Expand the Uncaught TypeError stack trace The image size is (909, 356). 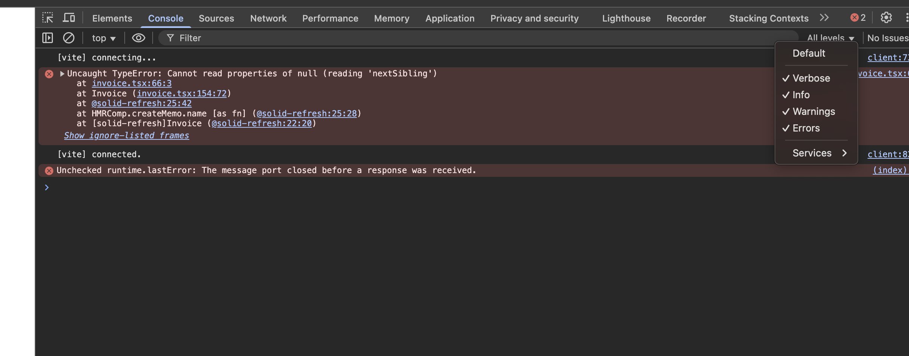coord(62,74)
